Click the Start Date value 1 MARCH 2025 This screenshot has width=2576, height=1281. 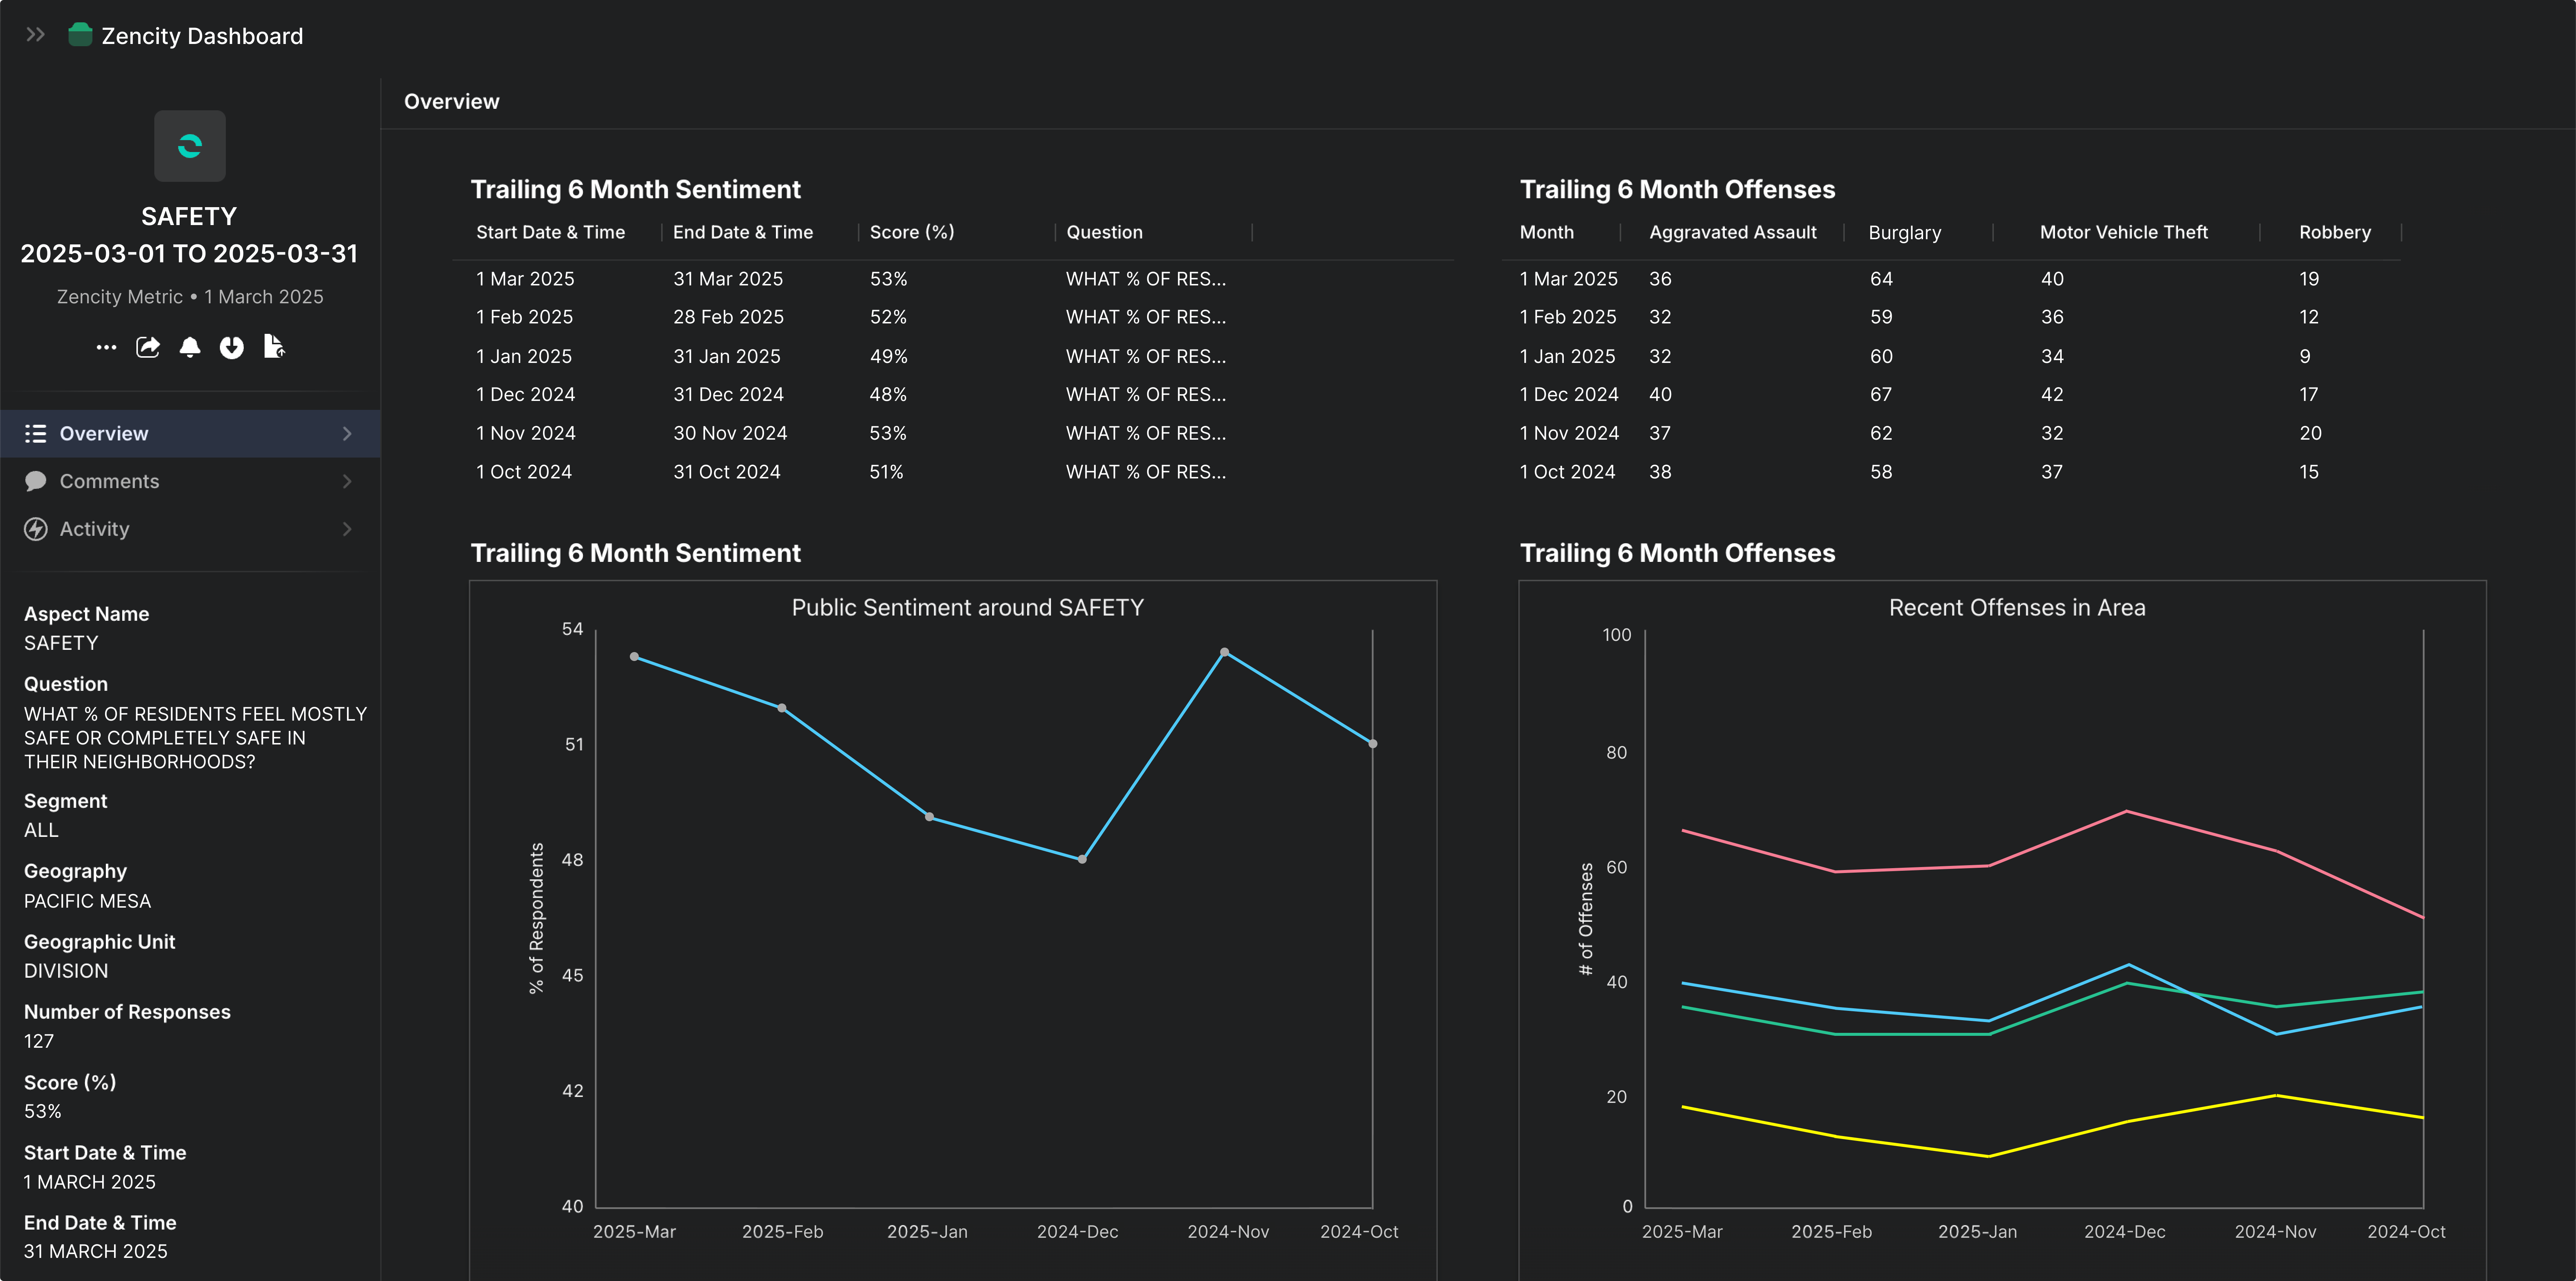pos(90,1182)
